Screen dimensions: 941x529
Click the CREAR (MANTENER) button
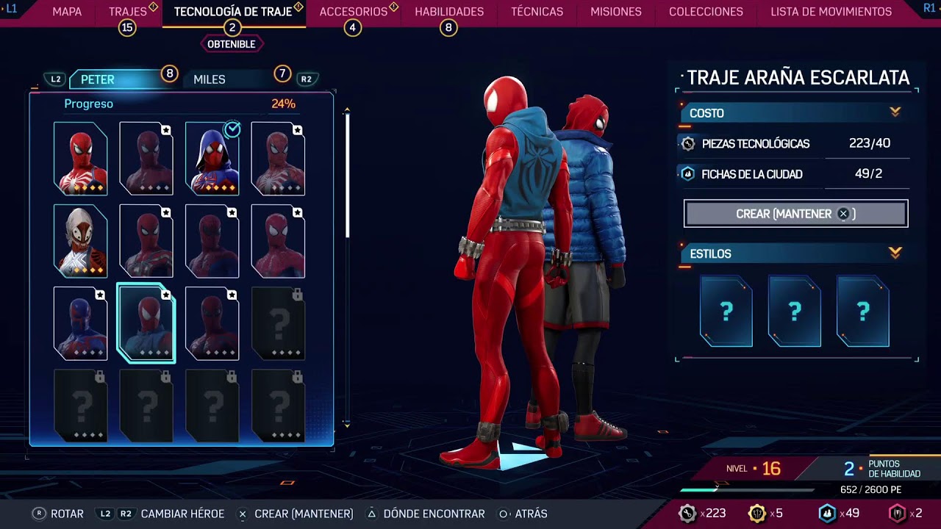(796, 214)
